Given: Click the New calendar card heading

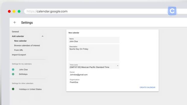Looking at the screenshot, I should 74,33.
